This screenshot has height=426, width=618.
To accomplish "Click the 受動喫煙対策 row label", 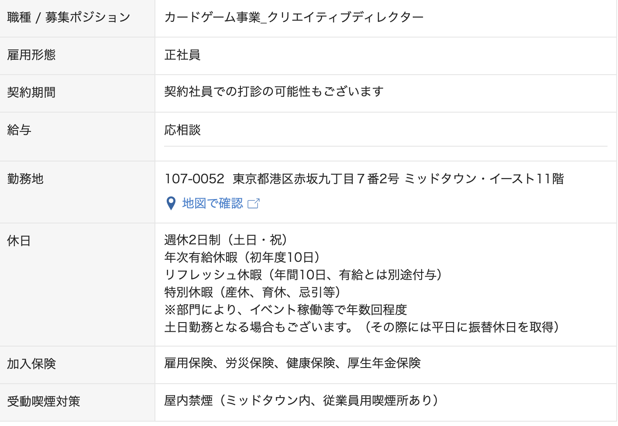I will (44, 402).
